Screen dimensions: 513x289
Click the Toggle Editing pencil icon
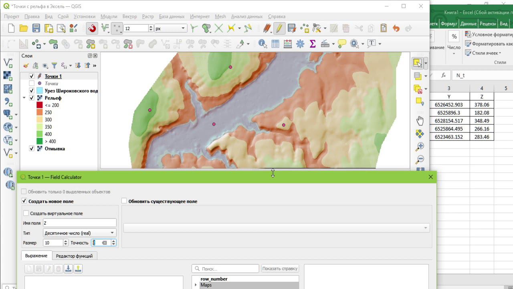(x=279, y=28)
